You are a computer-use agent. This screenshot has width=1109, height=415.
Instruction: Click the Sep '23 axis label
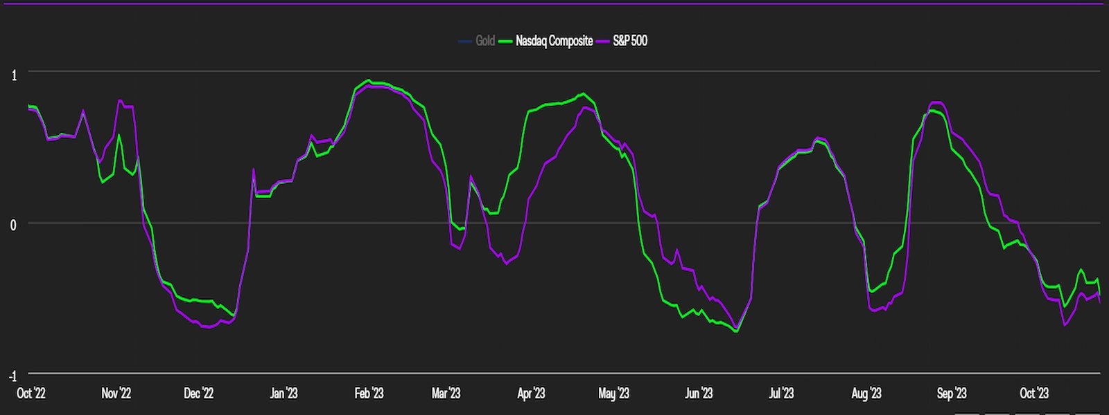click(x=952, y=393)
